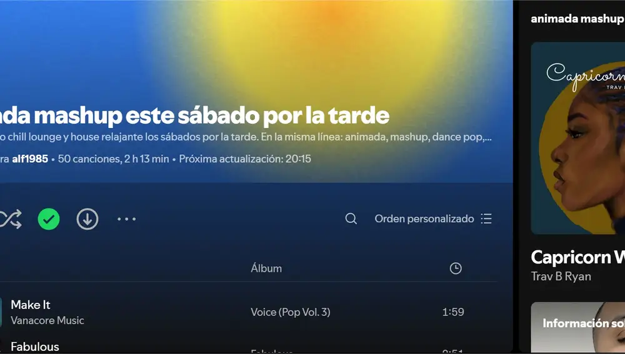Click the clock duration column header
The height and width of the screenshot is (354, 625).
click(x=456, y=268)
